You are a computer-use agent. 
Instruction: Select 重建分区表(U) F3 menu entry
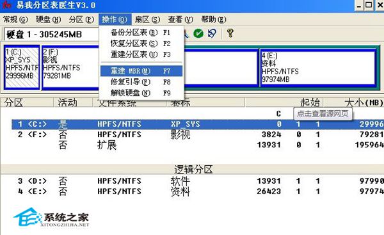tap(141, 54)
